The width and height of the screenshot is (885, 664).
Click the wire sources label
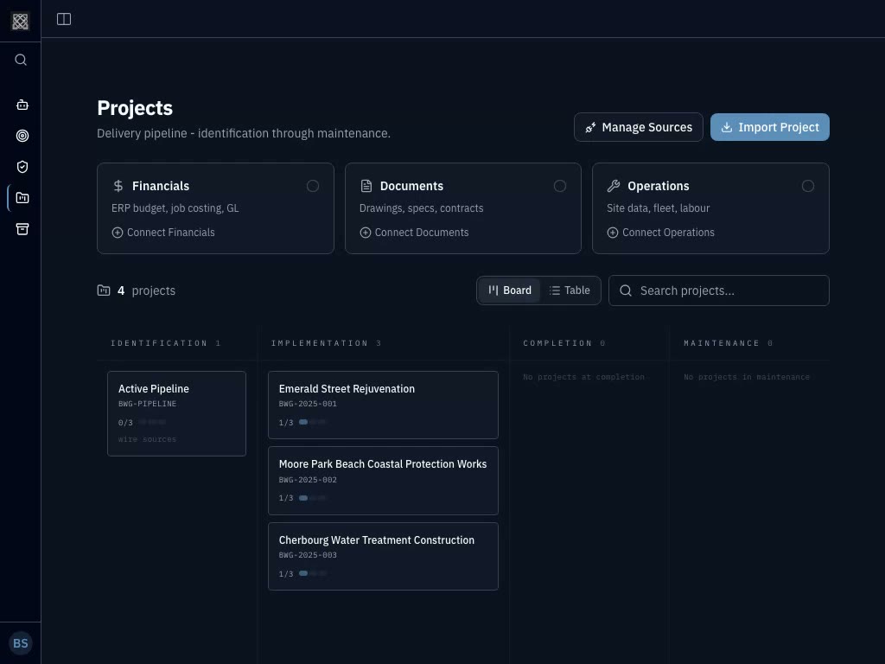click(x=147, y=439)
